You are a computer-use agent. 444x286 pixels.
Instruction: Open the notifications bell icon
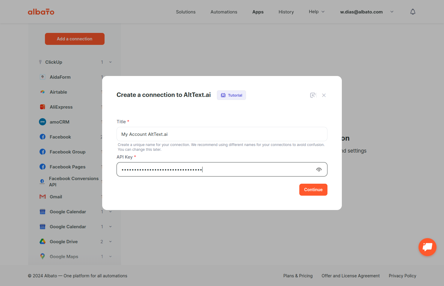pos(413,12)
